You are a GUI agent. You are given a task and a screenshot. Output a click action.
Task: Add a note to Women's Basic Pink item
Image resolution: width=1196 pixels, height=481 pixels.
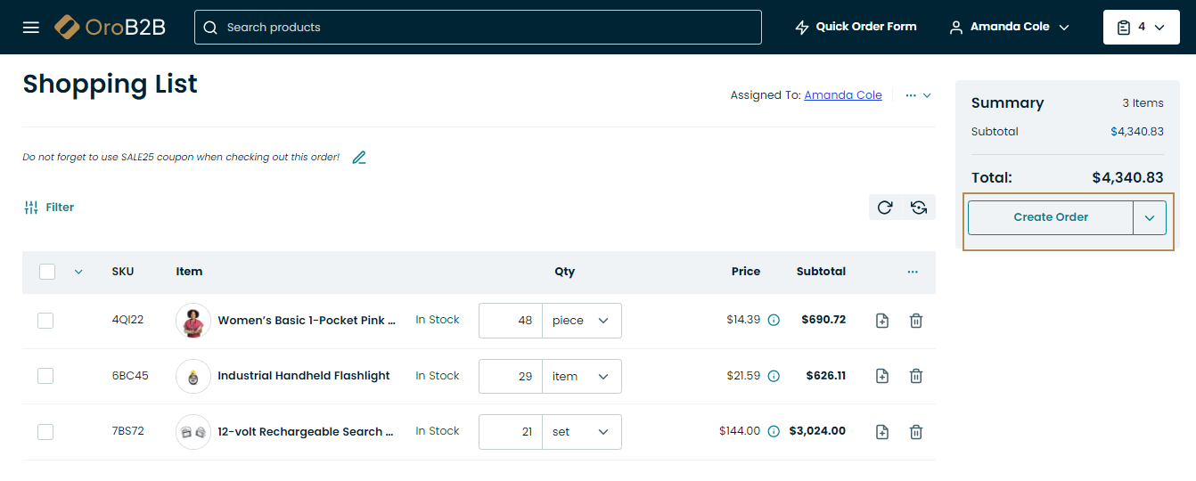(x=881, y=321)
